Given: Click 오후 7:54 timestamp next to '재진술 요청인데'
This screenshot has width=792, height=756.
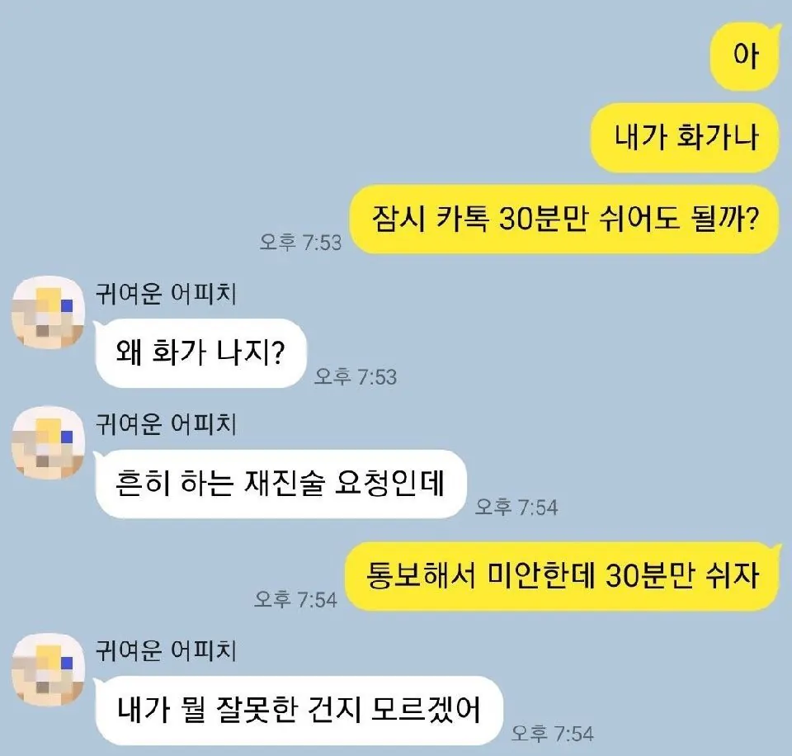Looking at the screenshot, I should click(516, 507).
